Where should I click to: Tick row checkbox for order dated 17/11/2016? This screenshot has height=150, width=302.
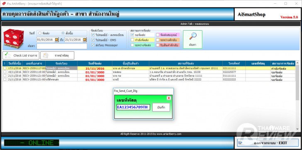click(x=5, y=68)
